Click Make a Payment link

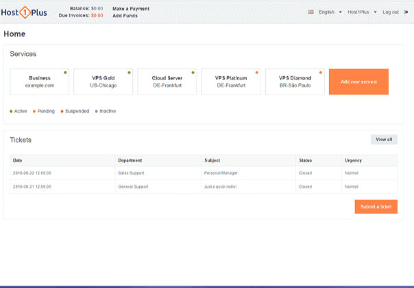(131, 9)
